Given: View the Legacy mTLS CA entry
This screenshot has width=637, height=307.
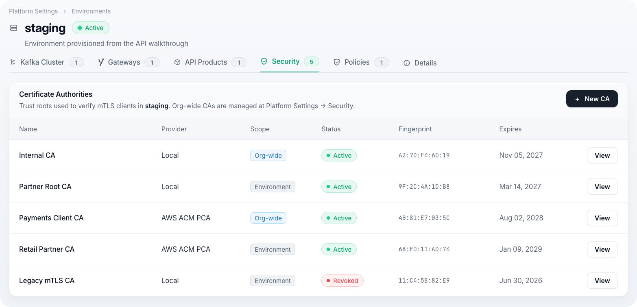Looking at the screenshot, I should (602, 281).
